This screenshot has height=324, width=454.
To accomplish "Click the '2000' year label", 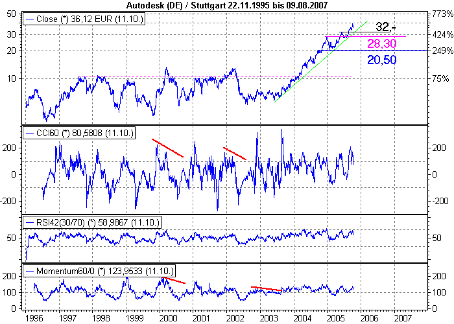I will click(168, 319).
